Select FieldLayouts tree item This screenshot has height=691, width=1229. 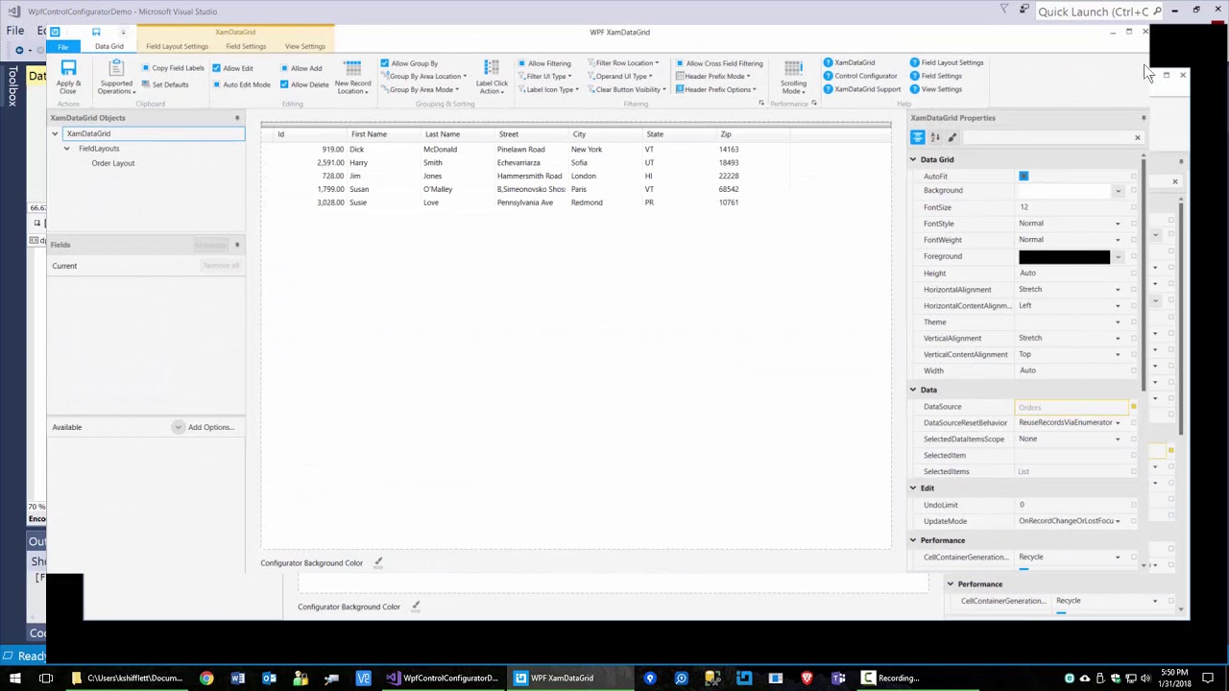pyautogui.click(x=99, y=149)
